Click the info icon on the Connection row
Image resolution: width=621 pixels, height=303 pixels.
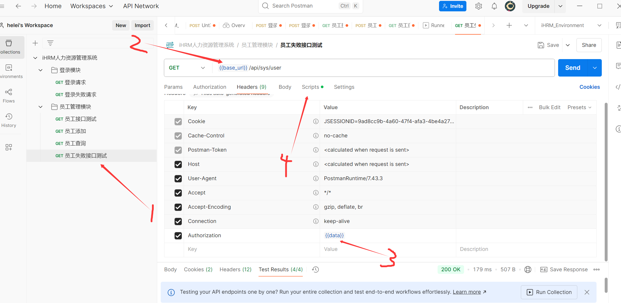[x=316, y=221]
